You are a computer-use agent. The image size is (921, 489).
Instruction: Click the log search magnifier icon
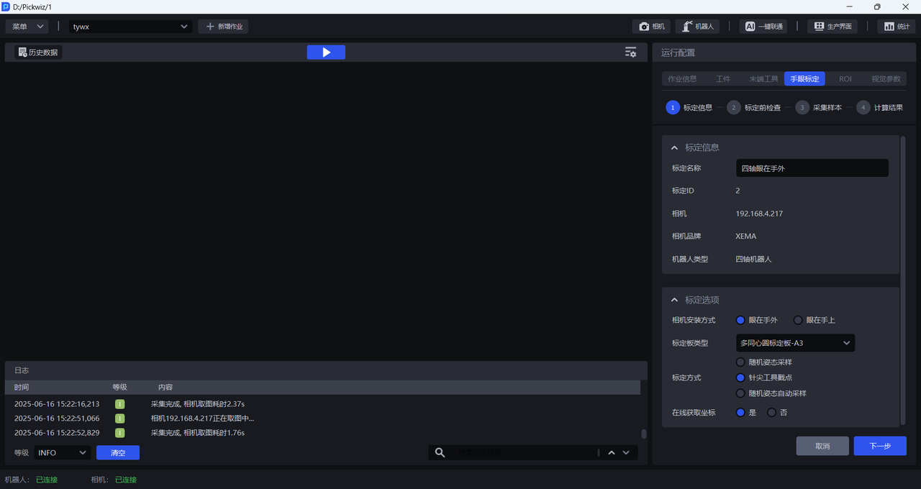coord(440,452)
